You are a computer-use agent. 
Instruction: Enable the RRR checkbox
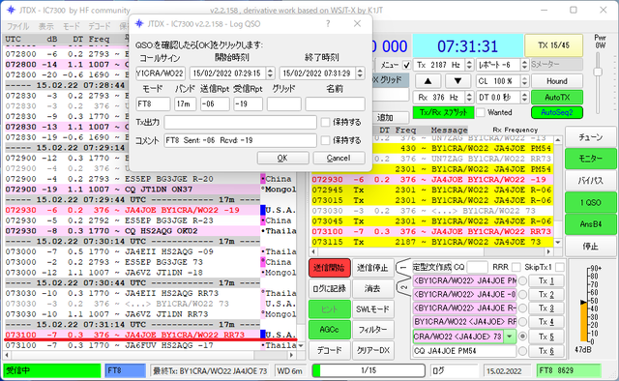pos(516,267)
